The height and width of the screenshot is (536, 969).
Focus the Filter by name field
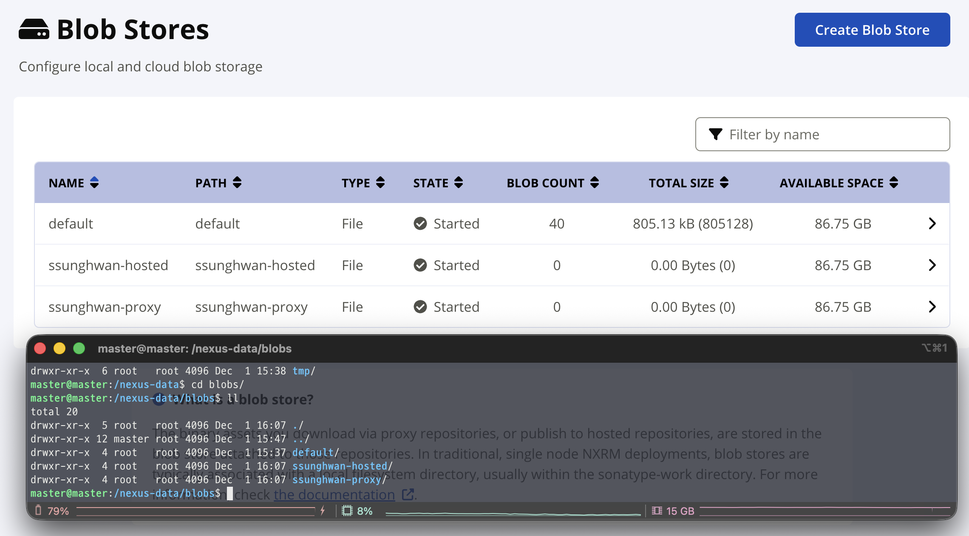point(822,134)
